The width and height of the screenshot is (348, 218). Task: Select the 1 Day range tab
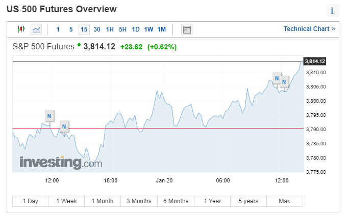pos(31,201)
